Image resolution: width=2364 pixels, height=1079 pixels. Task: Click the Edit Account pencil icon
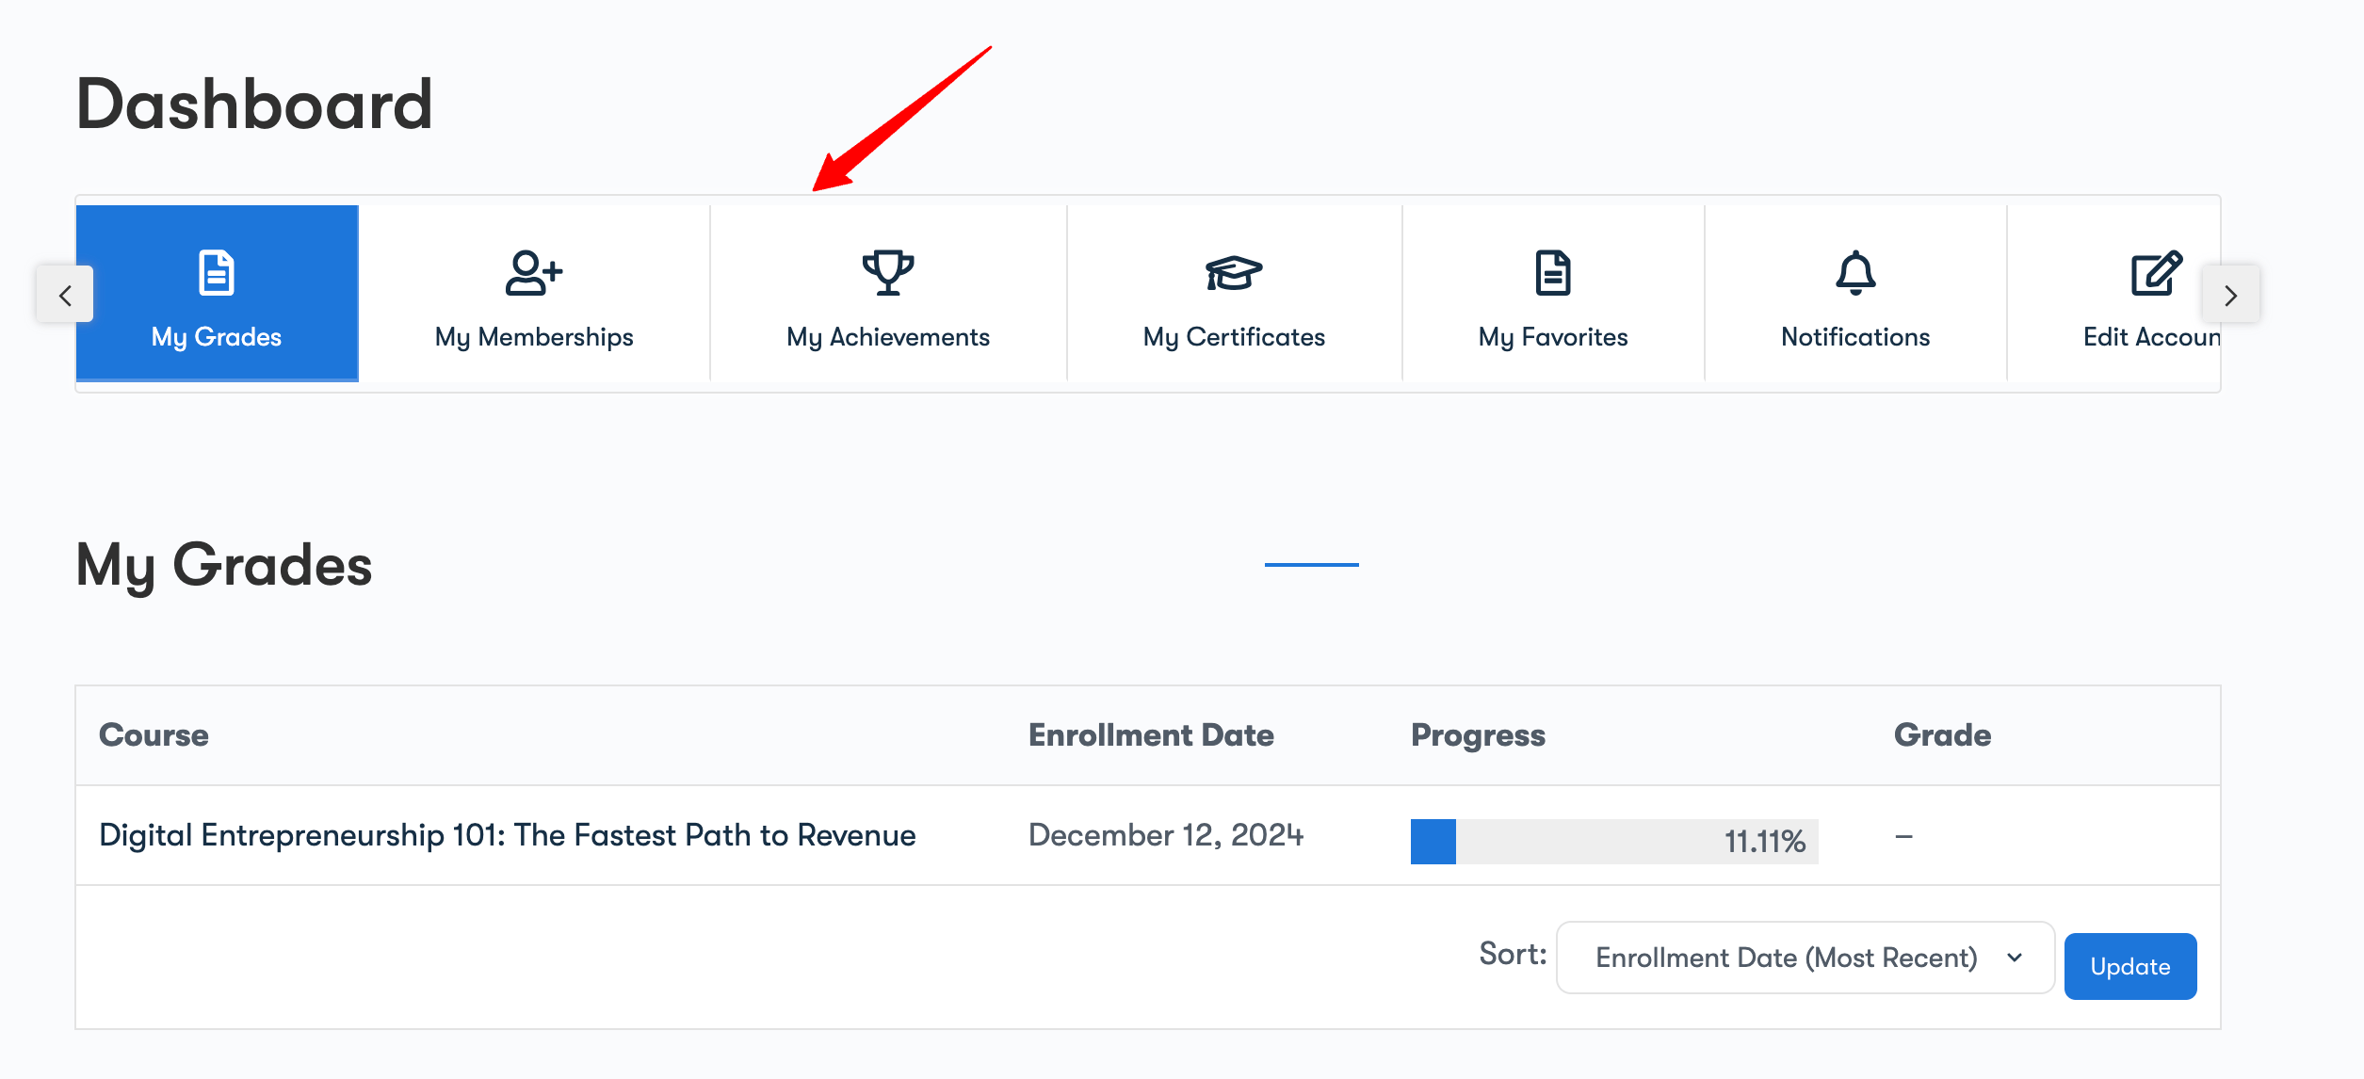point(2156,273)
